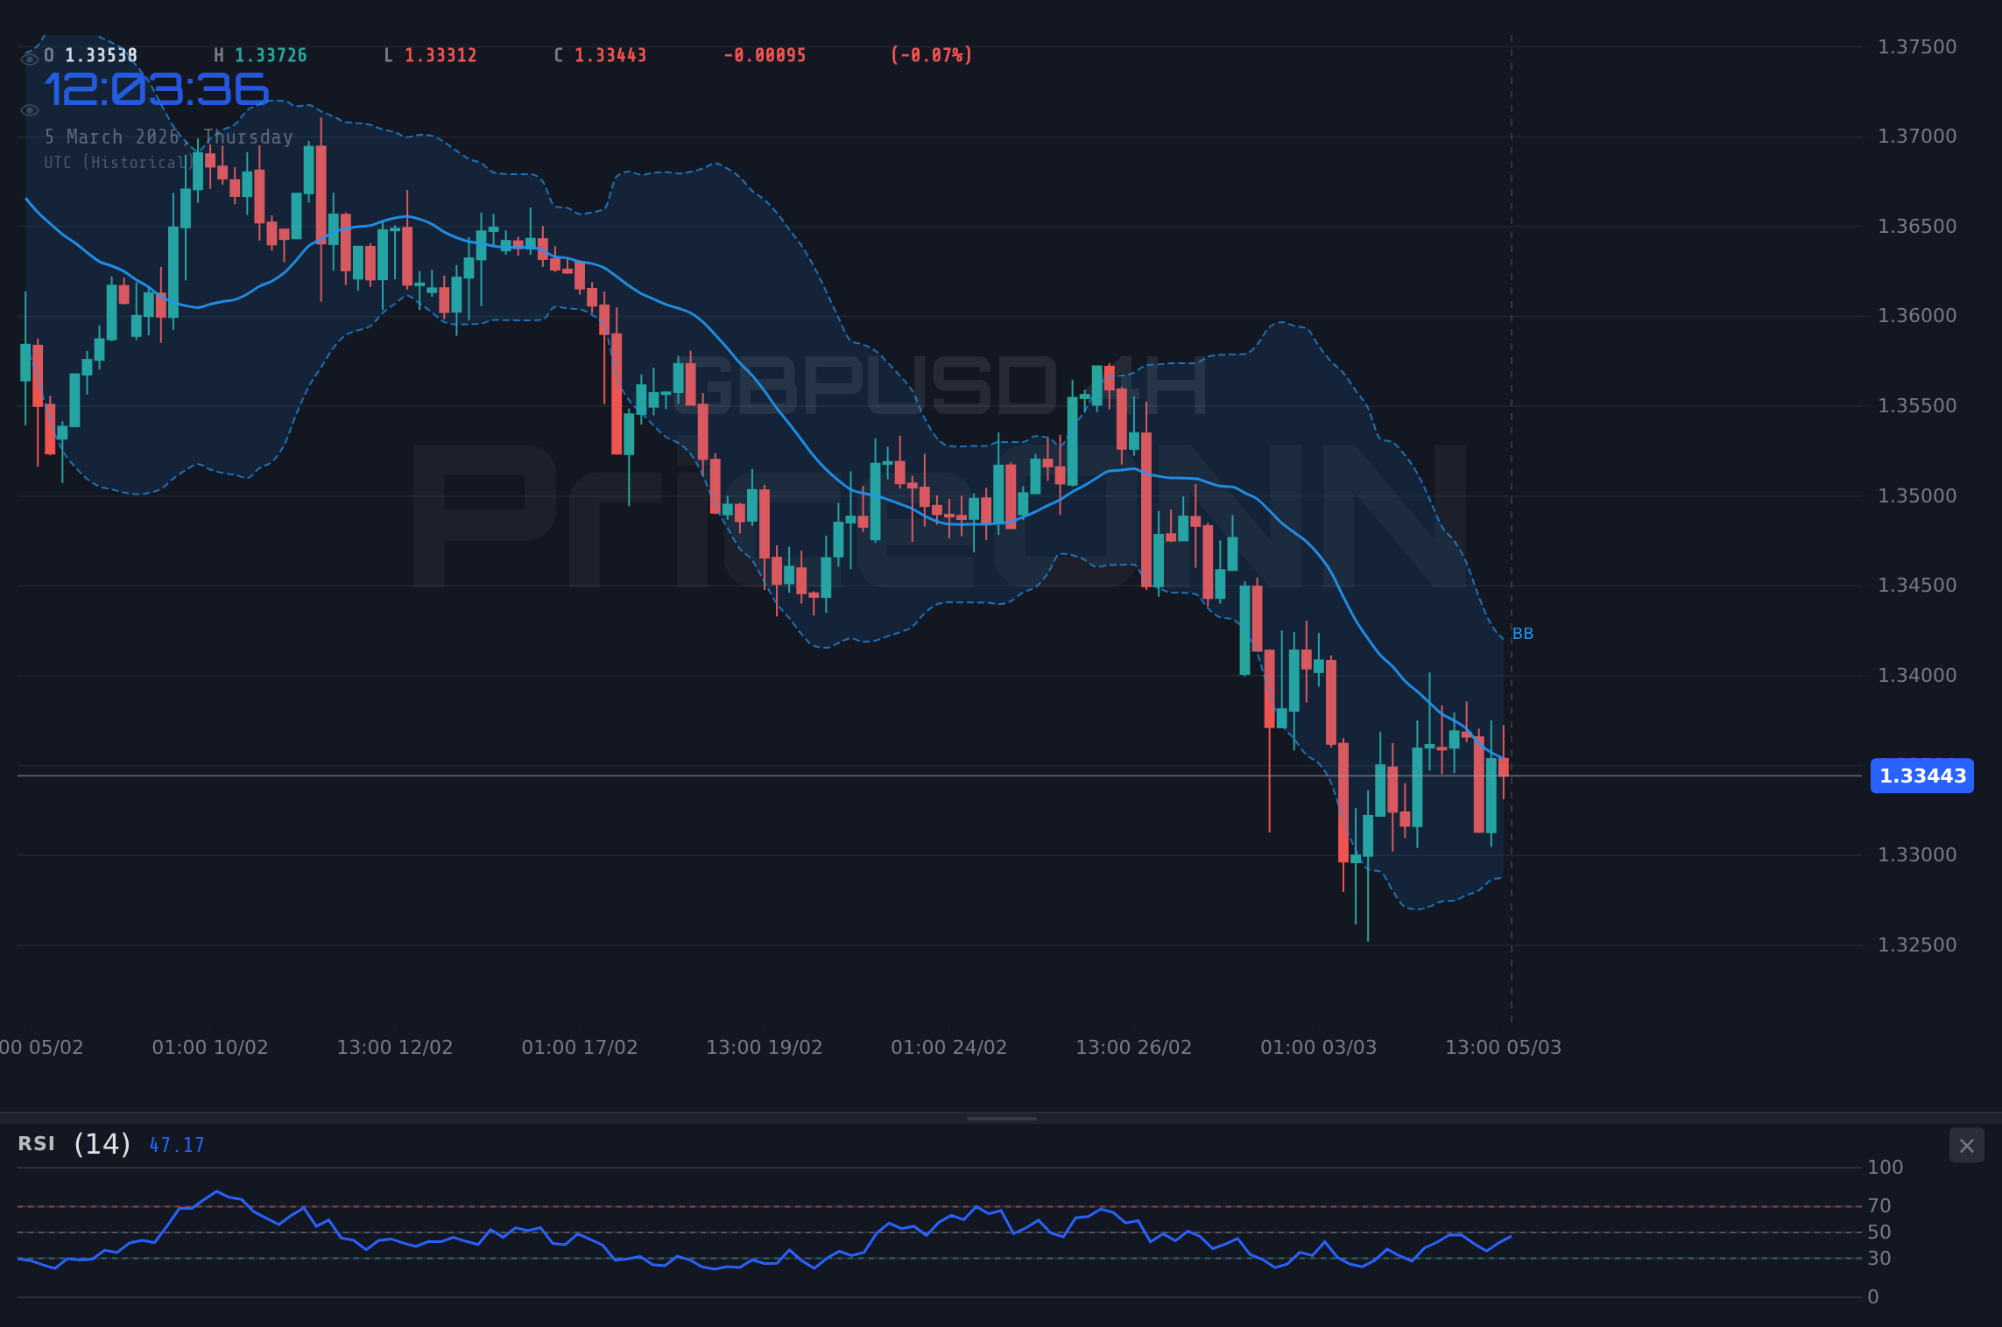Click the 1.36000 price axis label
Screen dimensions: 2002x1327
click(1917, 315)
